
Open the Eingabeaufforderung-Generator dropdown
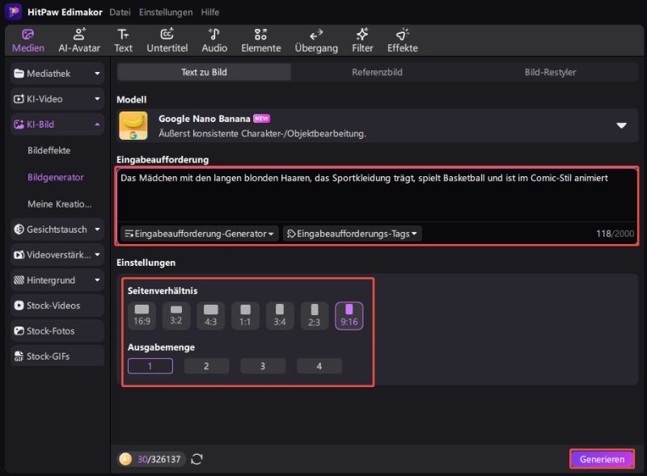tap(199, 234)
